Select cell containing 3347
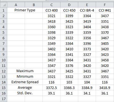Viewport: 114px width, 102px height. click(x=52, y=66)
